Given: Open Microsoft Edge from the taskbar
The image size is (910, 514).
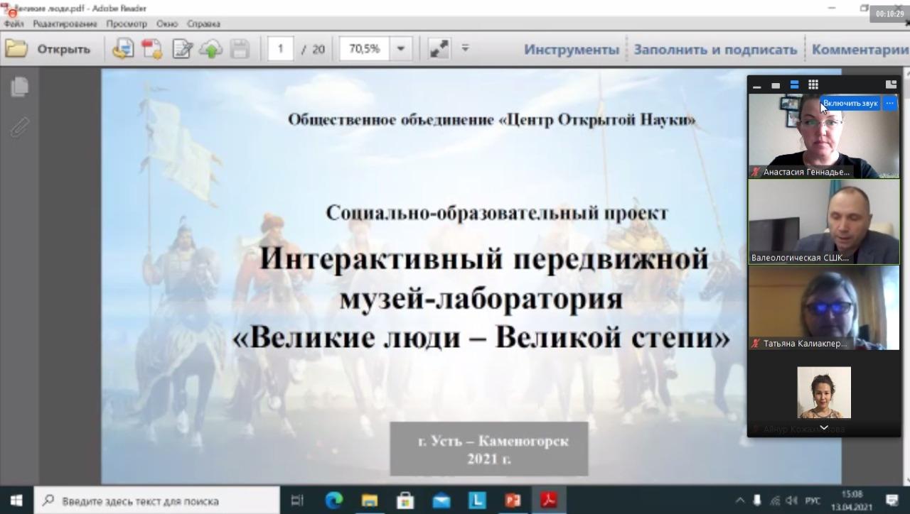Looking at the screenshot, I should click(333, 501).
